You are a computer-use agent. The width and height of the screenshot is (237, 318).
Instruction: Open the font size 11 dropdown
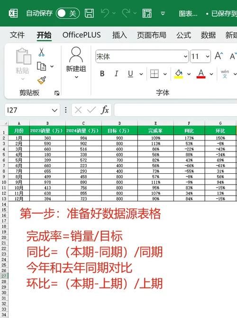pos(207,56)
